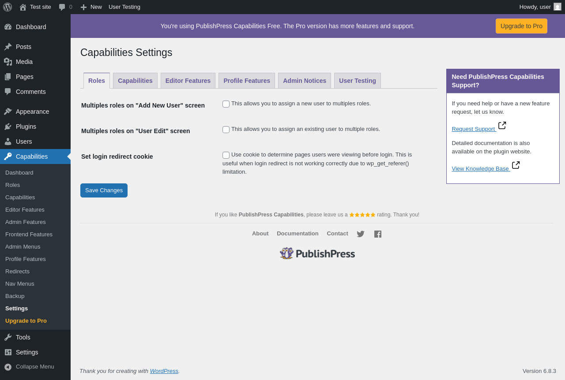
Task: Switch to the Roles settings tab
Action: click(x=97, y=81)
